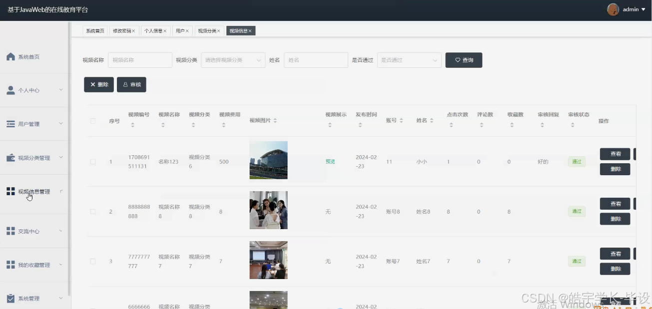This screenshot has height=309, width=652.
Task: Open the 系统首页 home icon in sidebar
Action: click(10, 57)
